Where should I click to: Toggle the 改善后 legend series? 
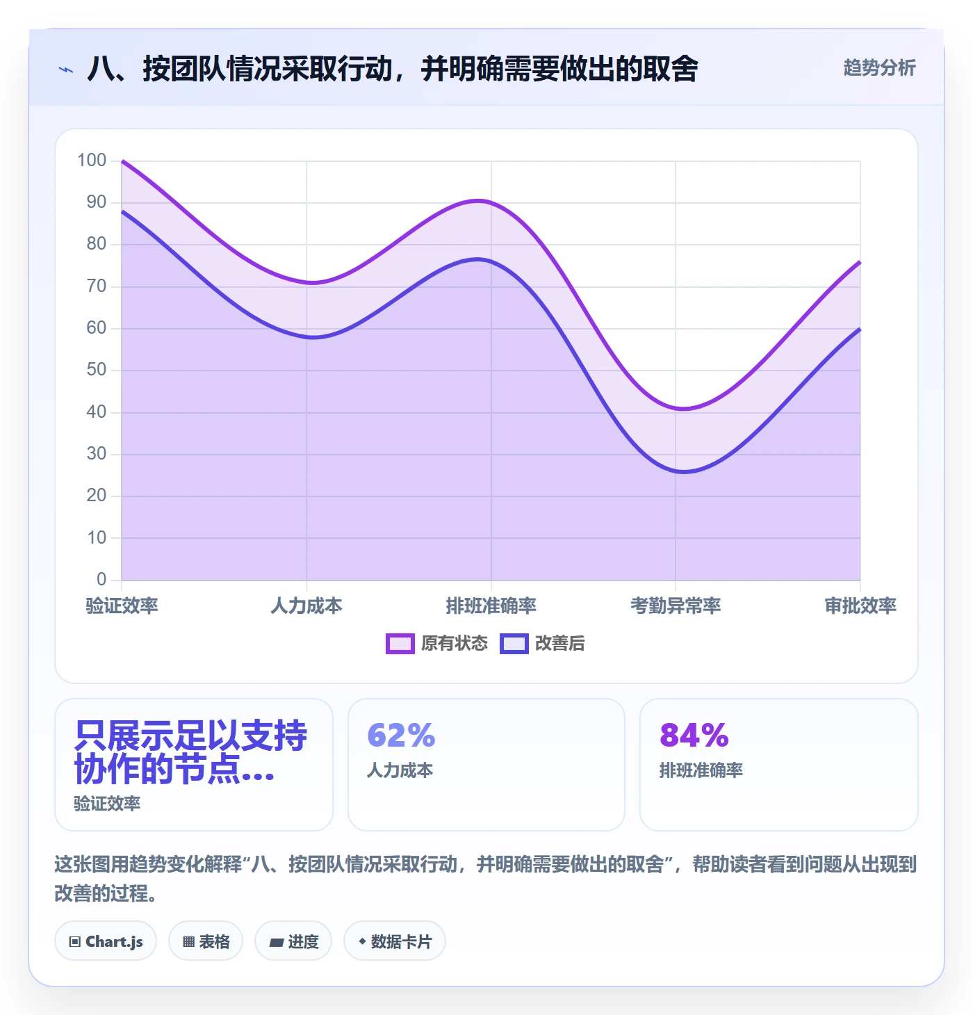pos(543,644)
